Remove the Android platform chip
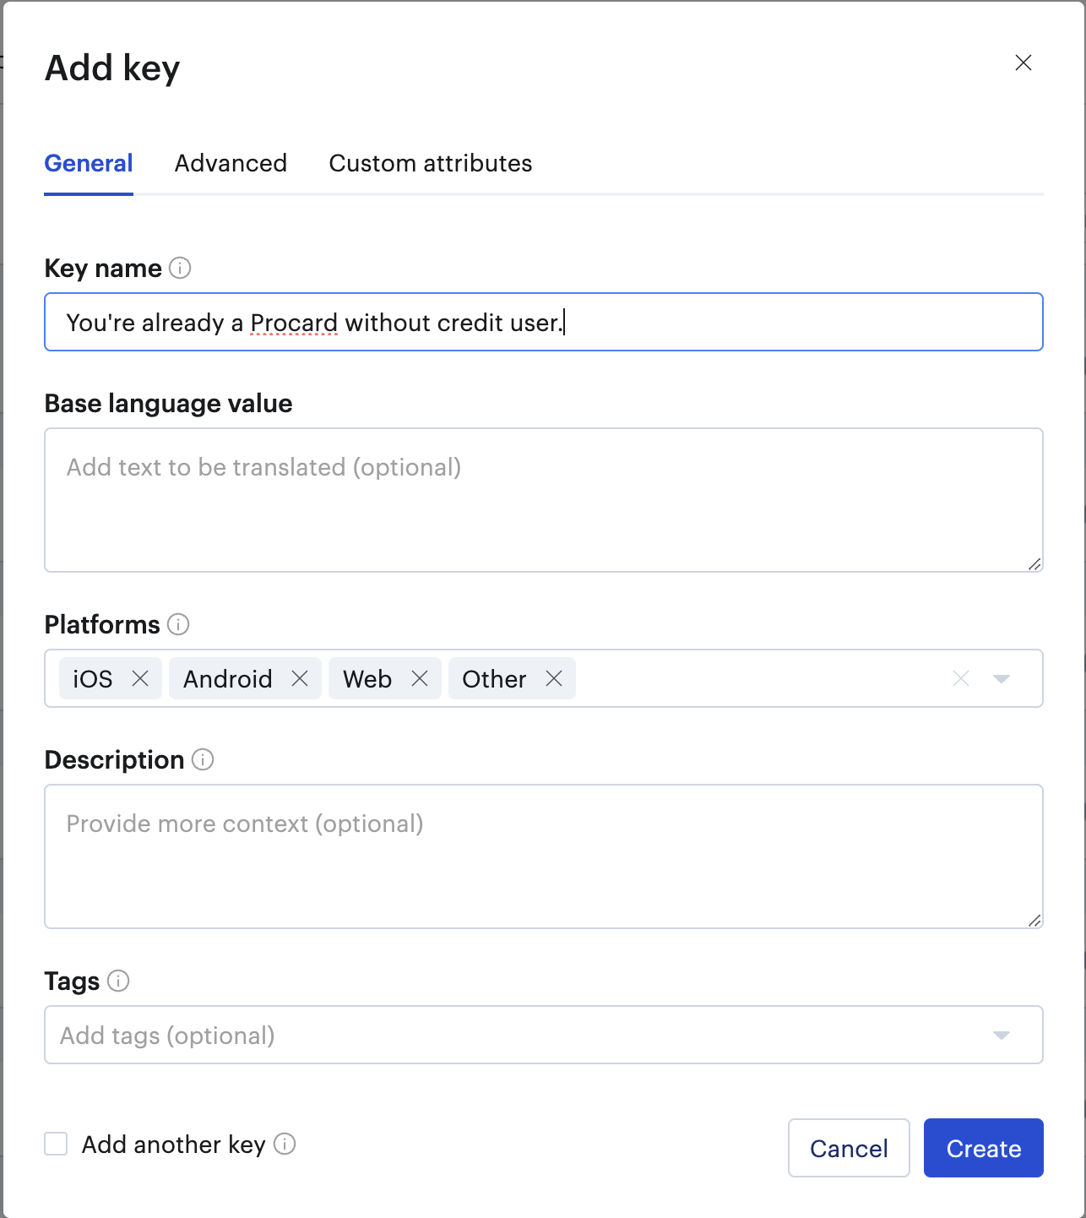Image resolution: width=1086 pixels, height=1218 pixels. pos(300,678)
